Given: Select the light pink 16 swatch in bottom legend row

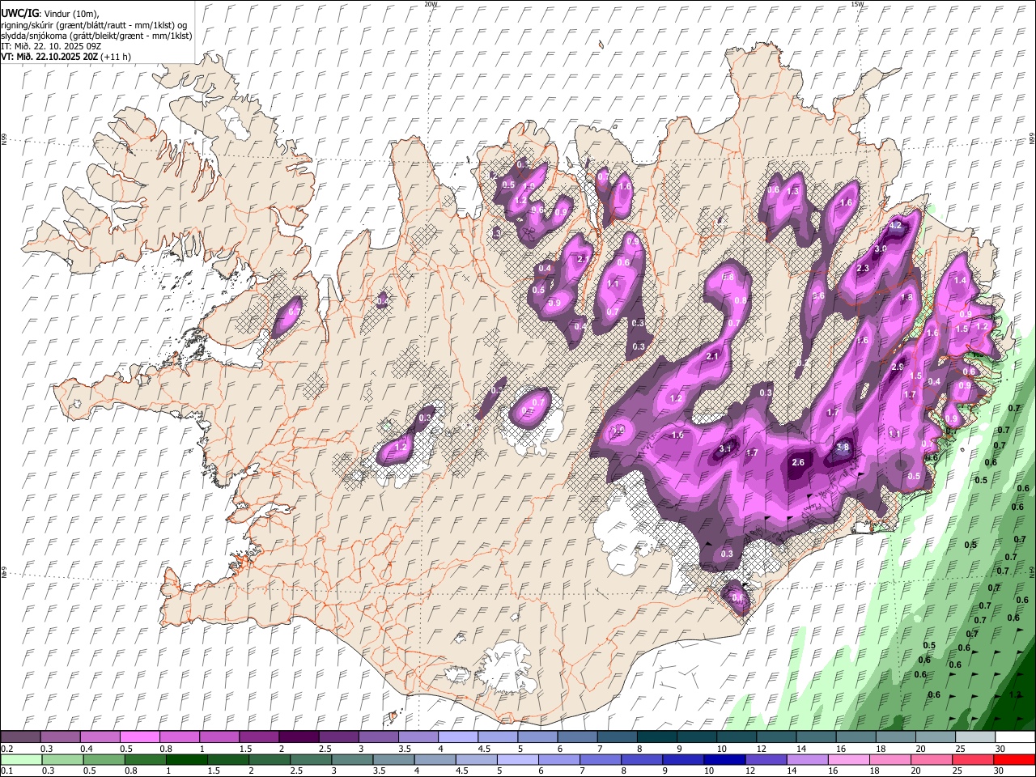Looking at the screenshot, I should 849,759.
